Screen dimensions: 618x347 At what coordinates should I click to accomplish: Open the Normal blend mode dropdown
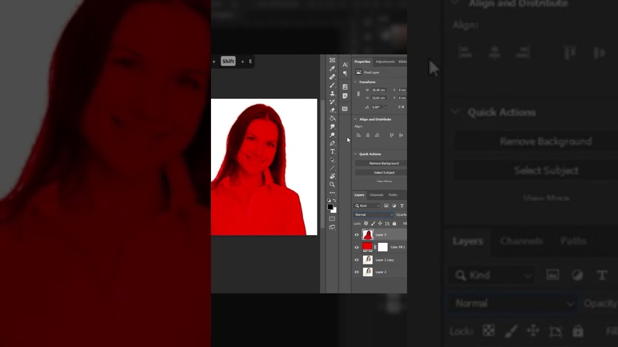pyautogui.click(x=374, y=214)
